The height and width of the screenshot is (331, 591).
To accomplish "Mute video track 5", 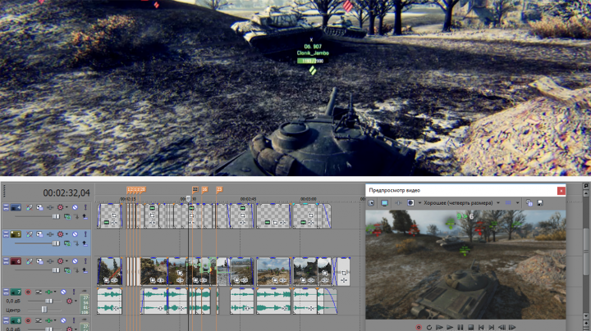I will pos(75,234).
